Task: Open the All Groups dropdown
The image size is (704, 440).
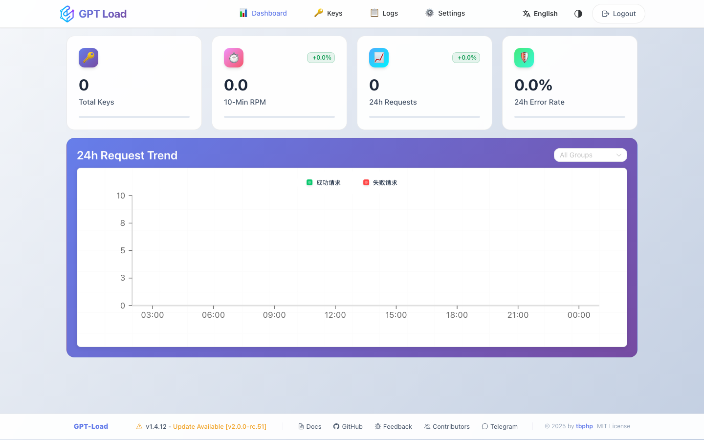Action: coord(591,155)
